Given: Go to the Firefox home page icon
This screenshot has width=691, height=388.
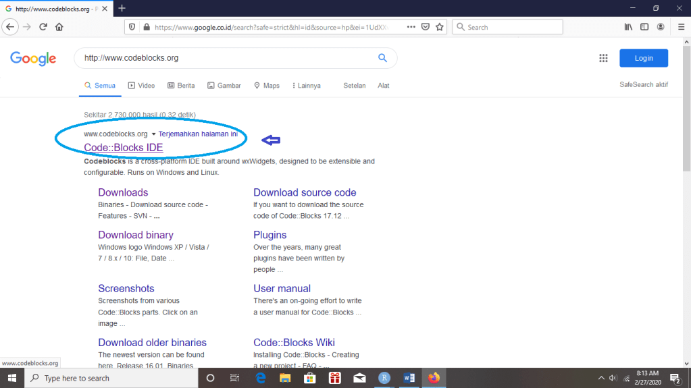Looking at the screenshot, I should tap(59, 27).
